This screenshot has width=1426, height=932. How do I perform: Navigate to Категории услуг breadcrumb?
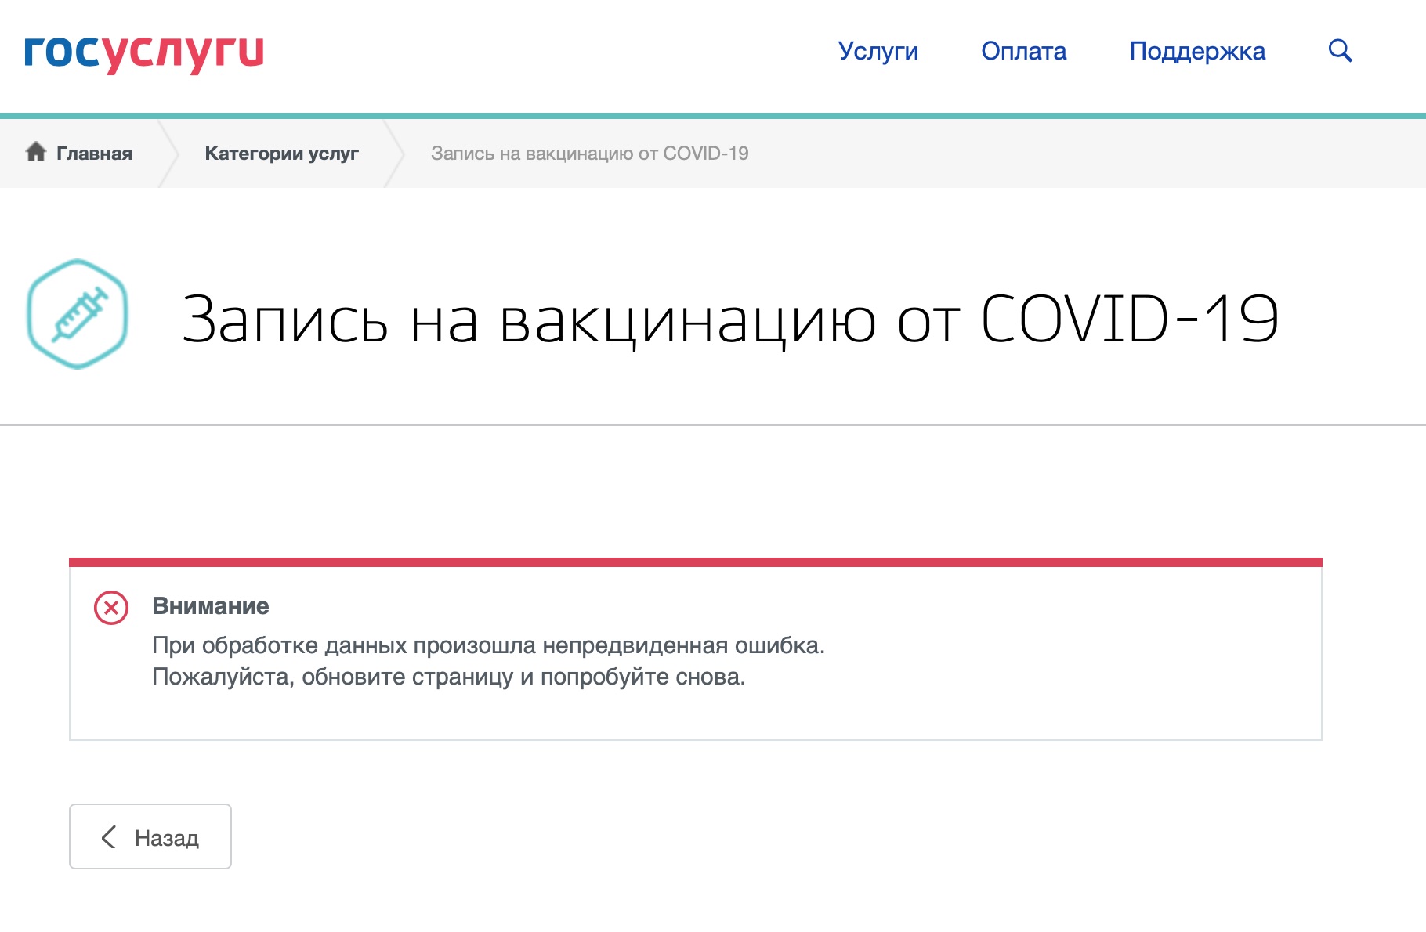point(281,154)
